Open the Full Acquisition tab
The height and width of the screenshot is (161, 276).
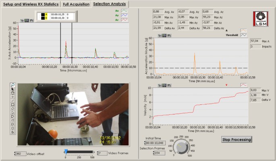tap(76, 4)
